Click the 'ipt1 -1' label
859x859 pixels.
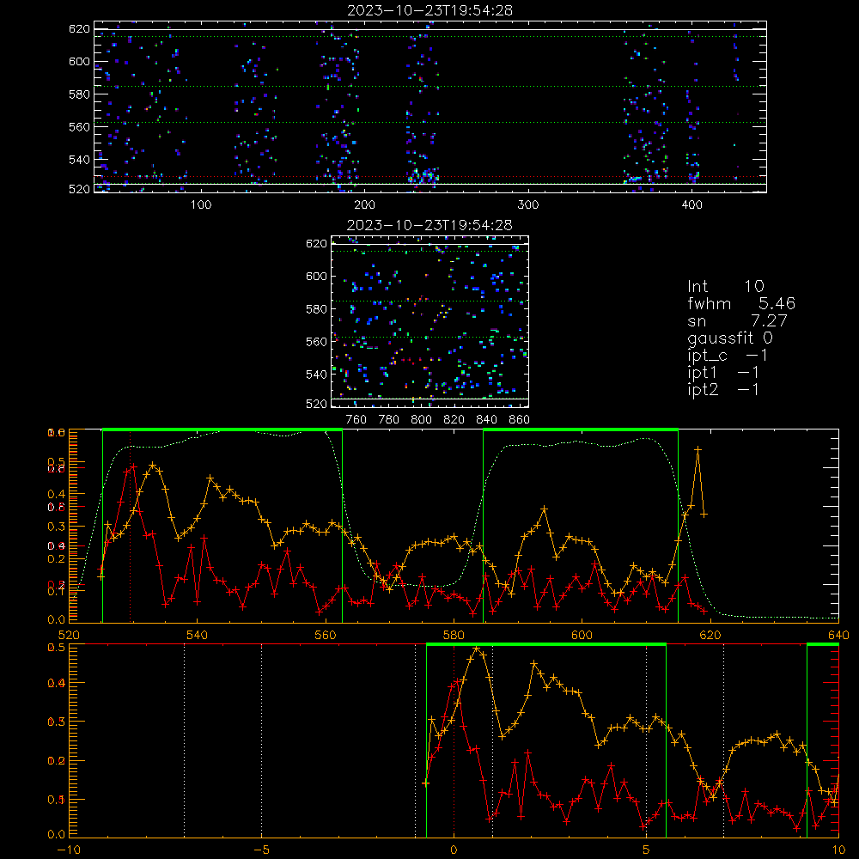723,373
